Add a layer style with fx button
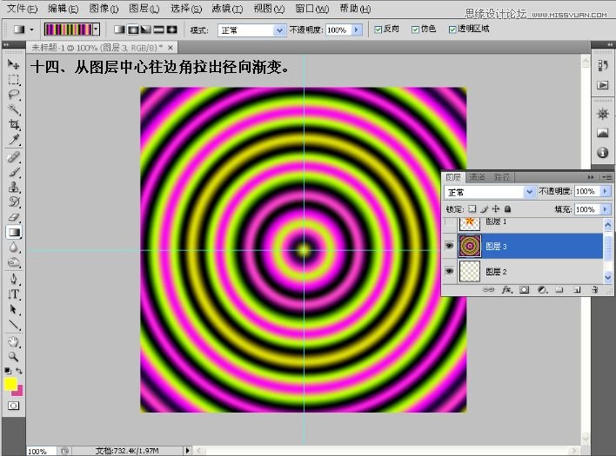Viewport: 616px width, 456px height. tap(506, 290)
